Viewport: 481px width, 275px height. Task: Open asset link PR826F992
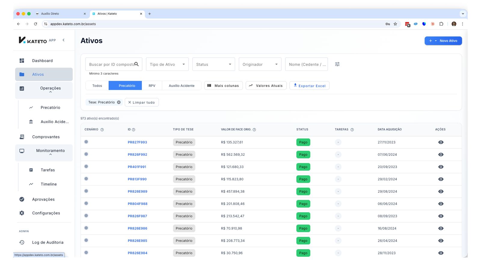137,154
